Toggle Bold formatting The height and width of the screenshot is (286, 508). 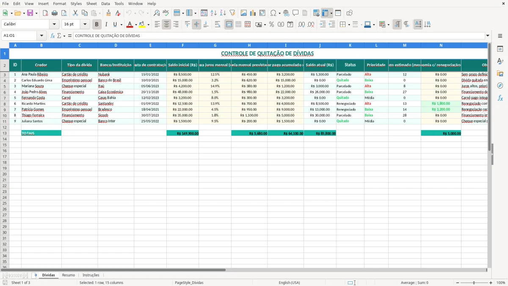97,25
